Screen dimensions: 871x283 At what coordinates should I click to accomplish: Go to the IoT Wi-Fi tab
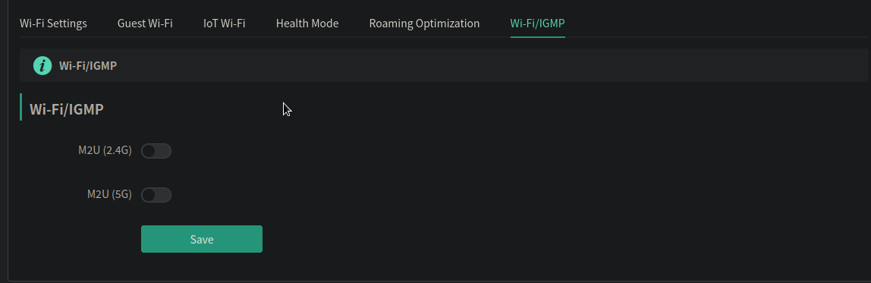(x=225, y=24)
